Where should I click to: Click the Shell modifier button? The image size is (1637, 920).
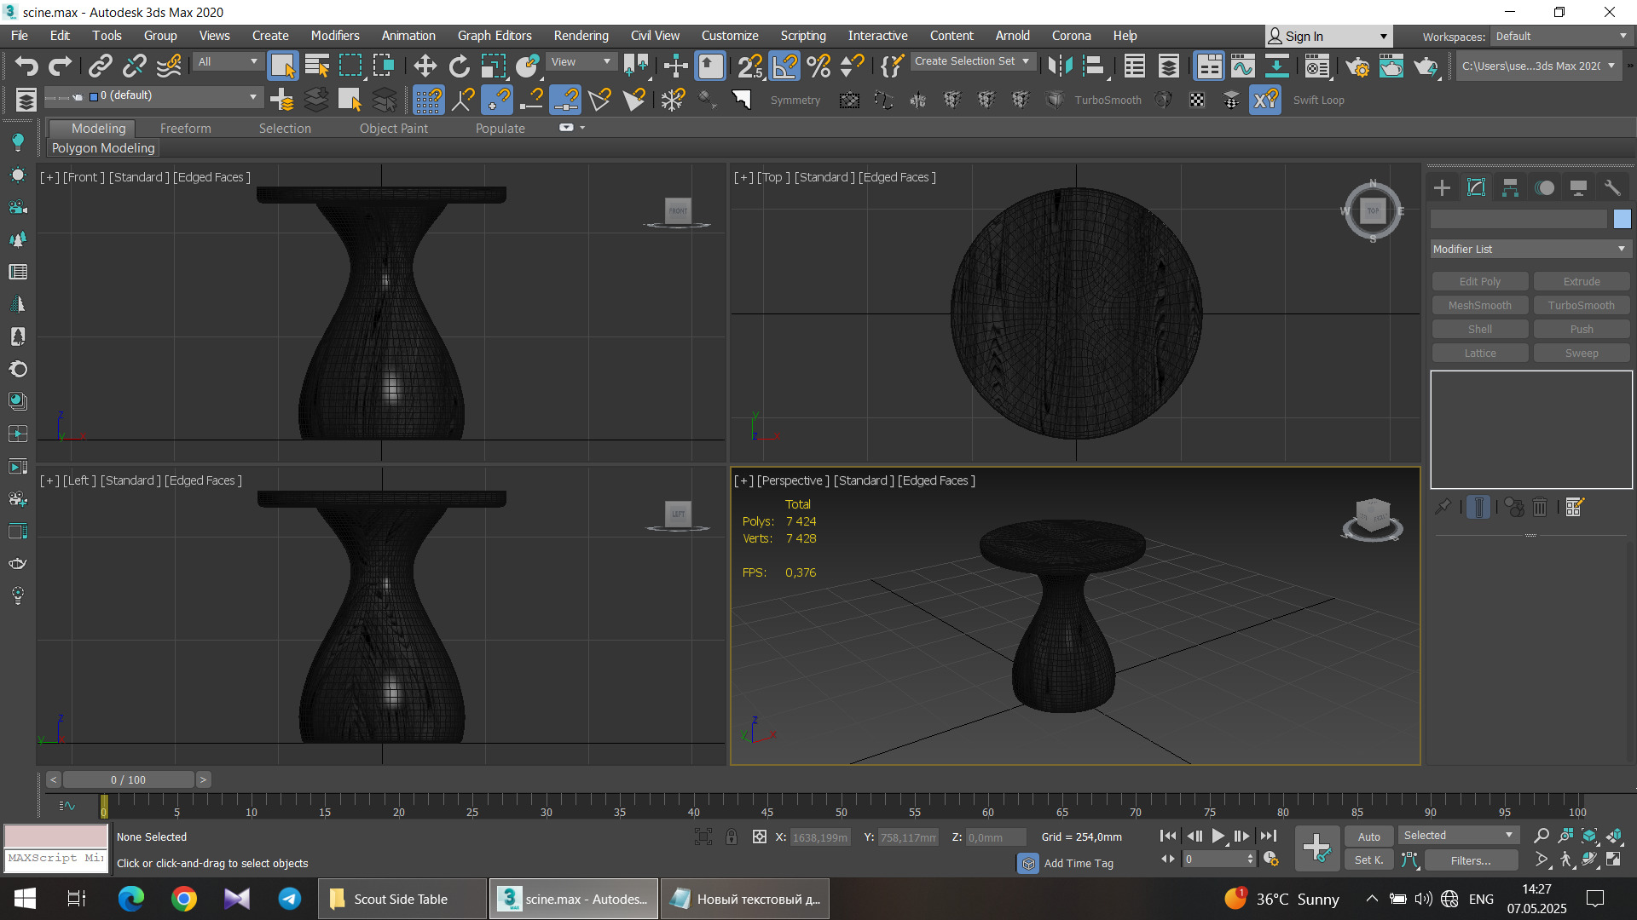[x=1479, y=329]
